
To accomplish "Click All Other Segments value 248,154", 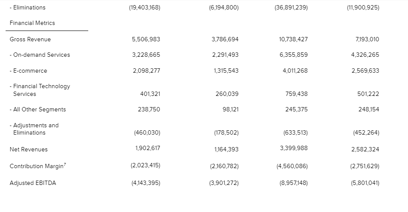I will [x=369, y=110].
